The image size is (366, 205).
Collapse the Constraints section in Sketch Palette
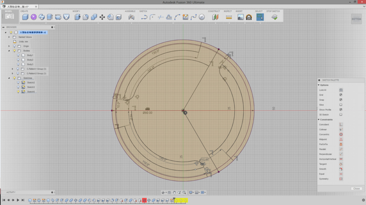point(318,119)
